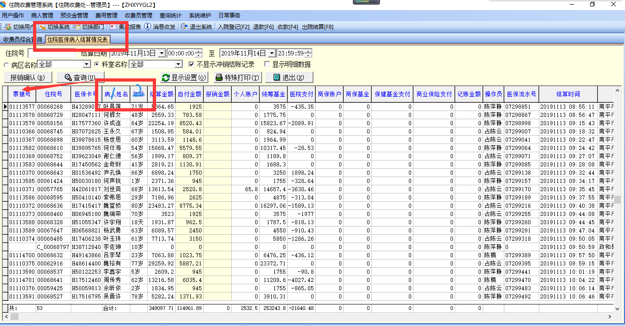Image resolution: width=625 pixels, height=326 pixels.
Task: Click the bill number 01110366
Action: [22, 132]
